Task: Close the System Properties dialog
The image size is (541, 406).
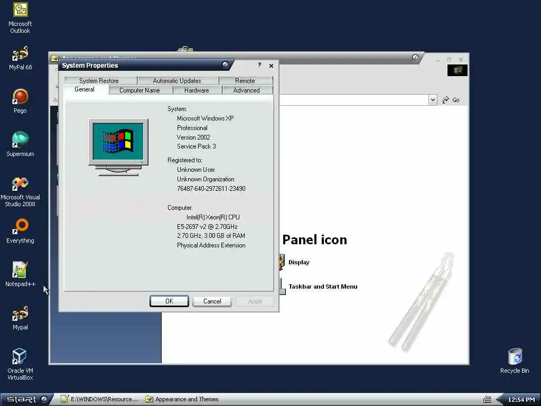Action: click(271, 65)
